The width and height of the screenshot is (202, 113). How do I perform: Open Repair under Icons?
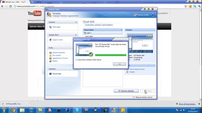click(x=55, y=61)
